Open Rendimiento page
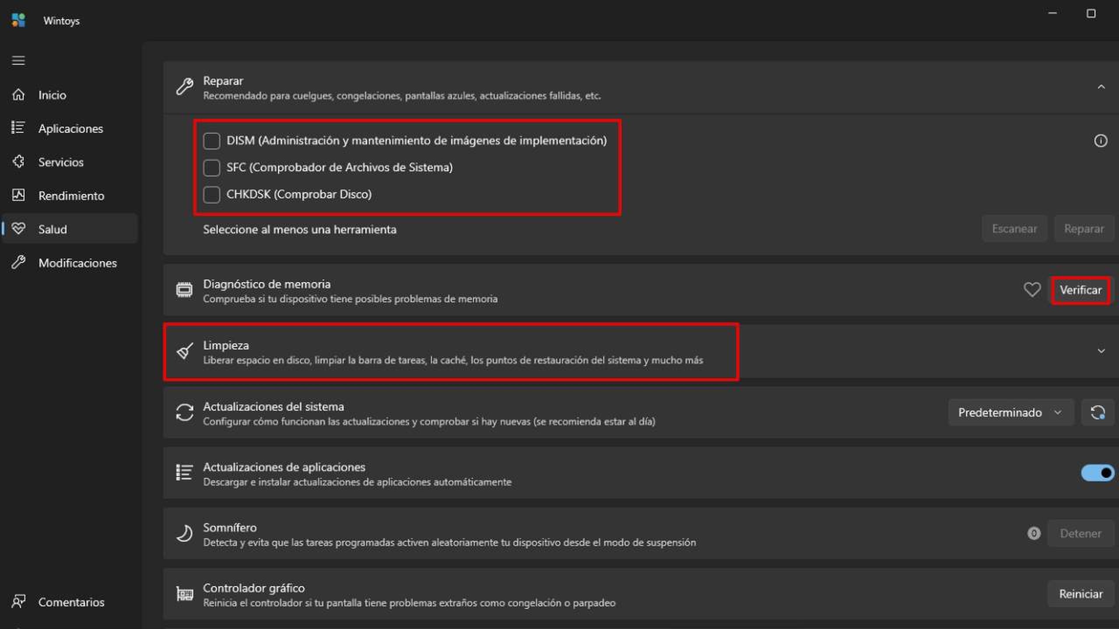This screenshot has height=629, width=1119. pyautogui.click(x=70, y=195)
